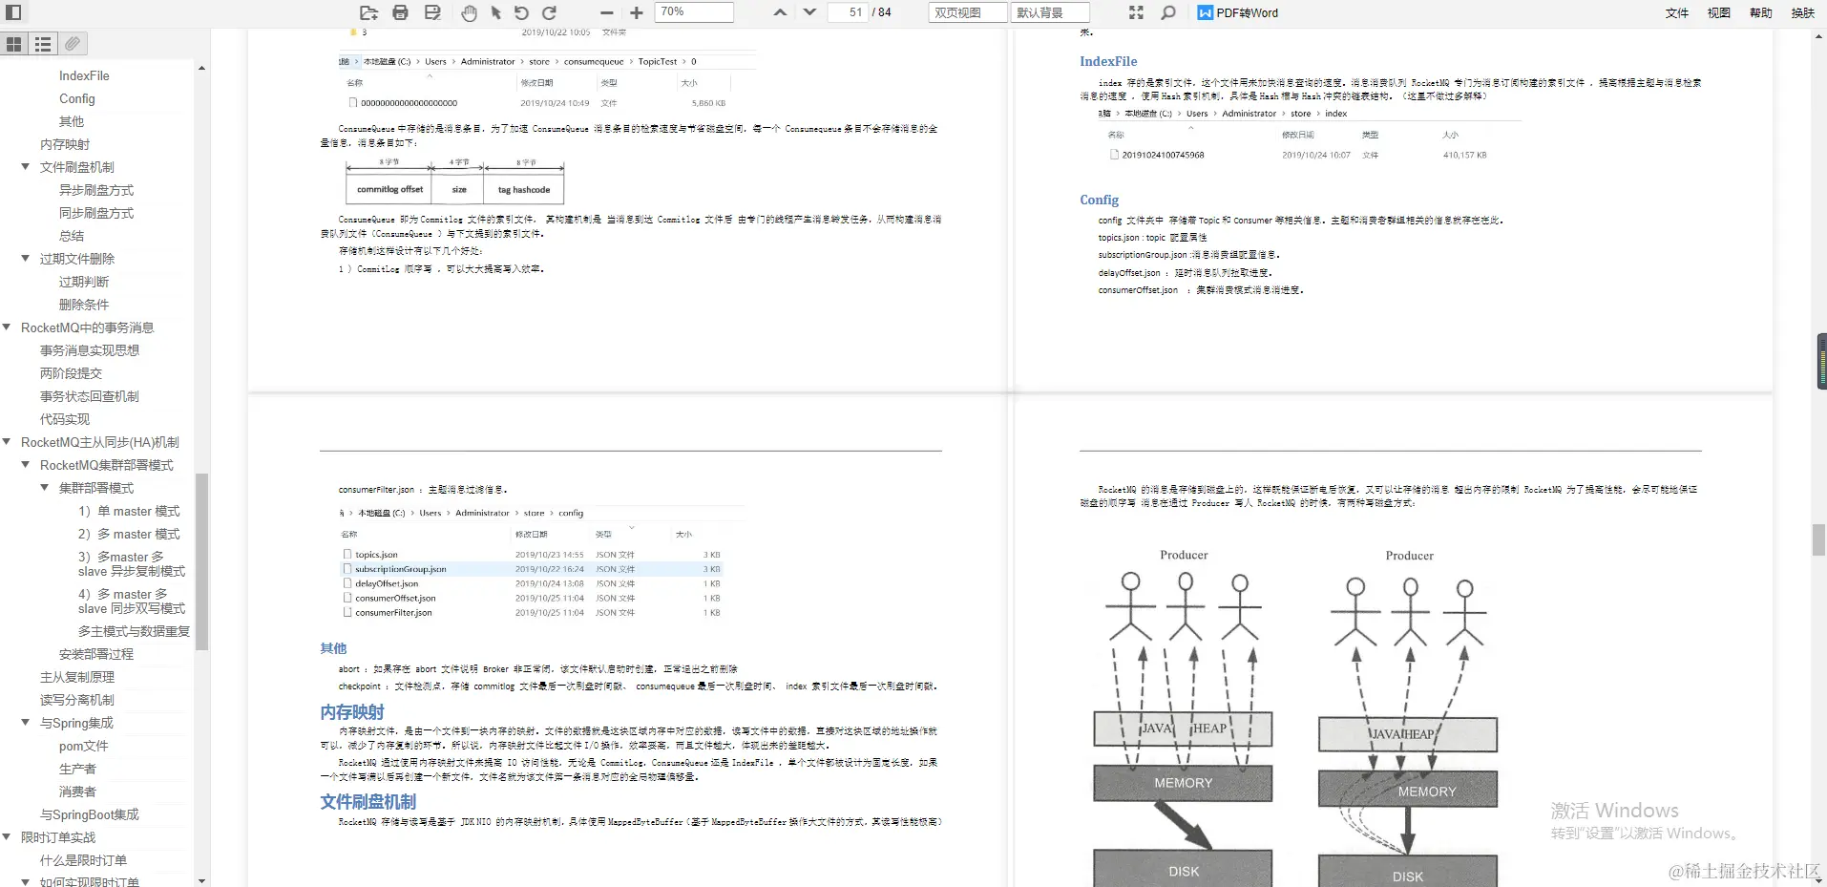Switch sidebar to thumbnail grid view
Screen dimensions: 1827x887
[14, 44]
